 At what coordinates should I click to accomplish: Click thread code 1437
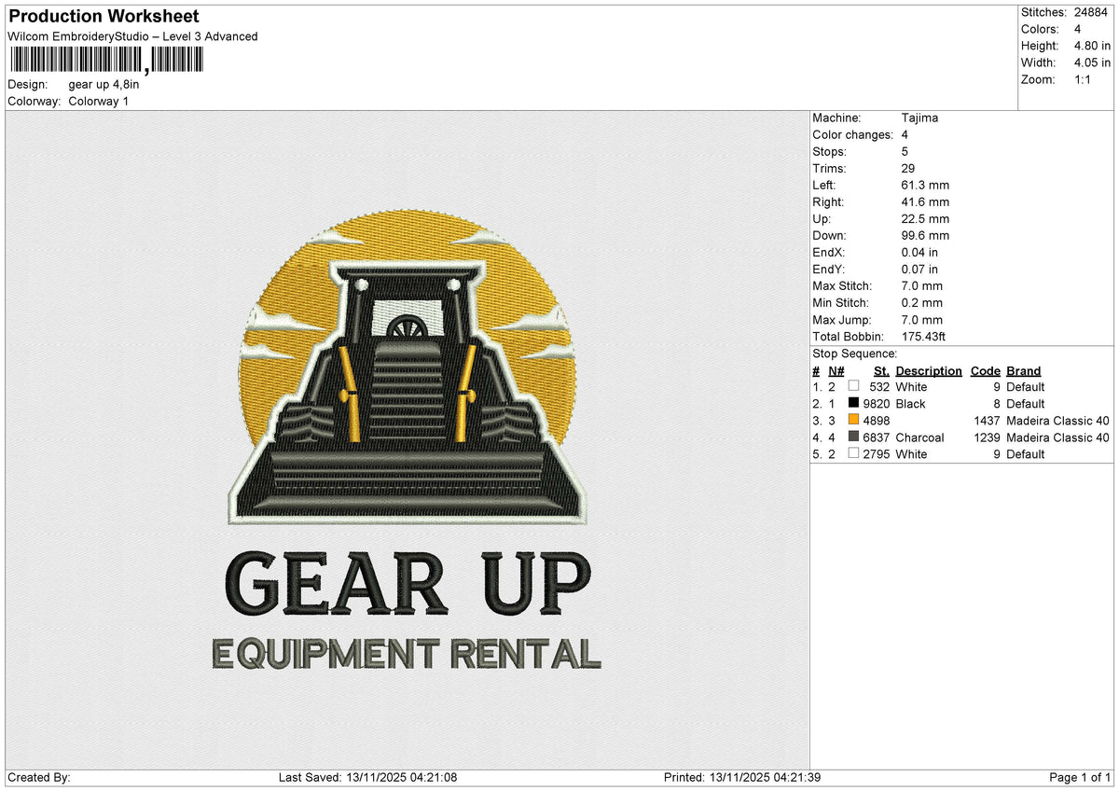986,420
